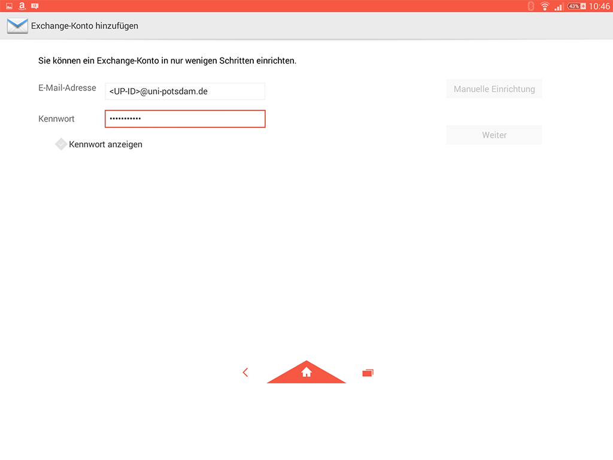Open the recent apps overview
This screenshot has height=460, width=613.
click(368, 373)
